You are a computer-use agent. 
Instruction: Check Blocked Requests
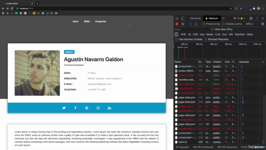tap(206, 39)
